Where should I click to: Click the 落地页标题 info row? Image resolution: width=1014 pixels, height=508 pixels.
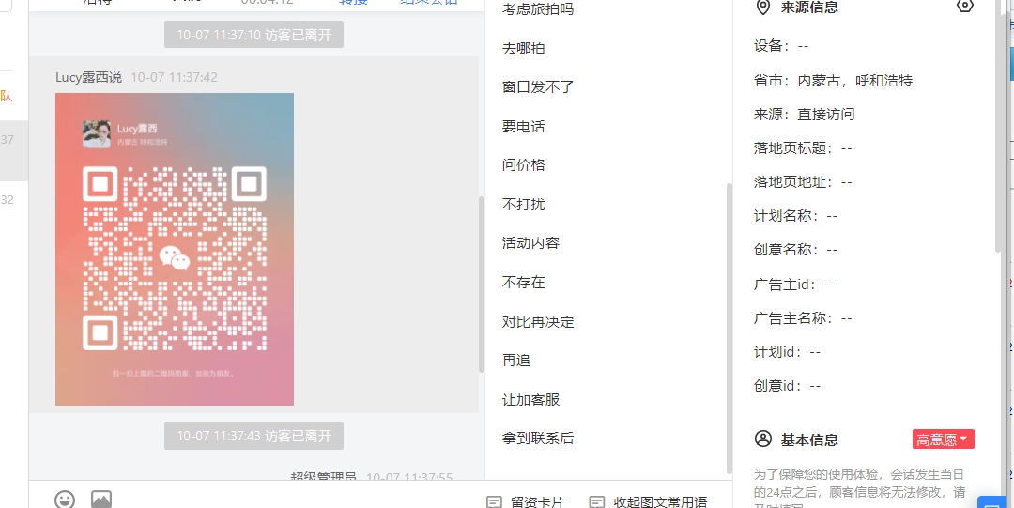pos(803,147)
